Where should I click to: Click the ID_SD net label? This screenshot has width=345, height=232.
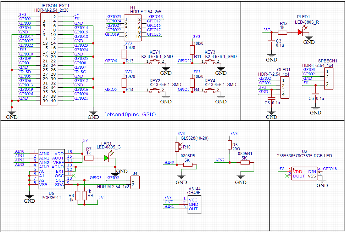[x=25, y=72]
